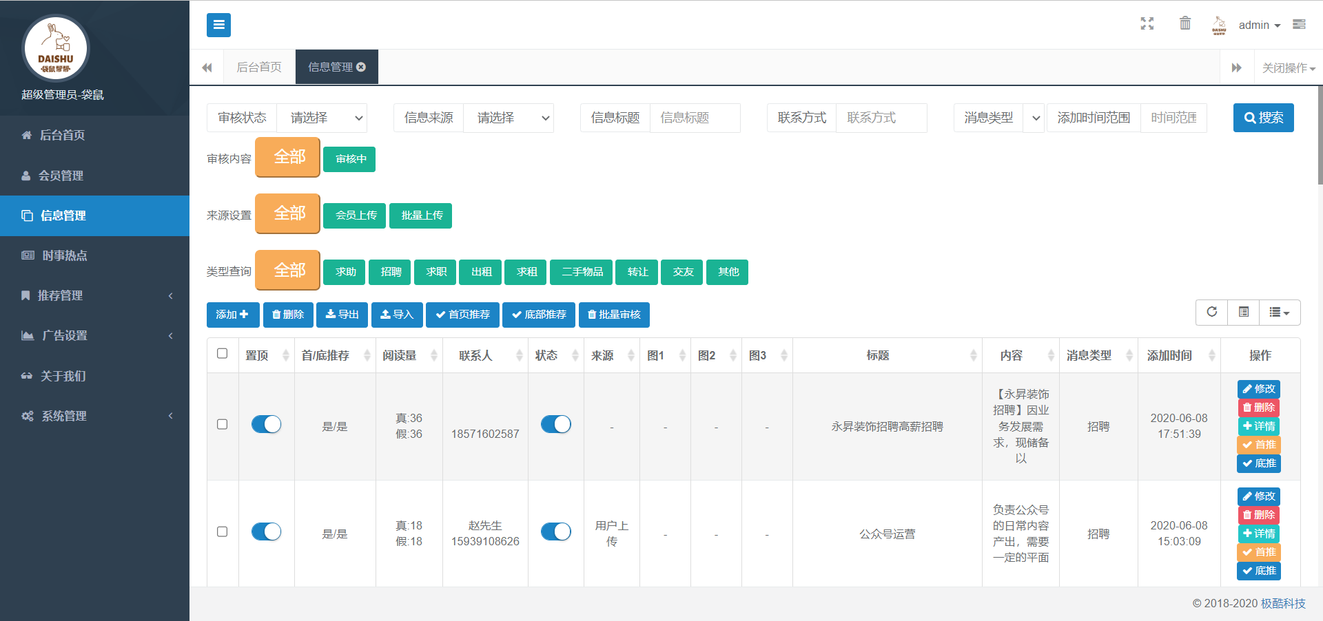Focus the 信息标题 input field
Screen dimensions: 1323x621
click(x=695, y=118)
